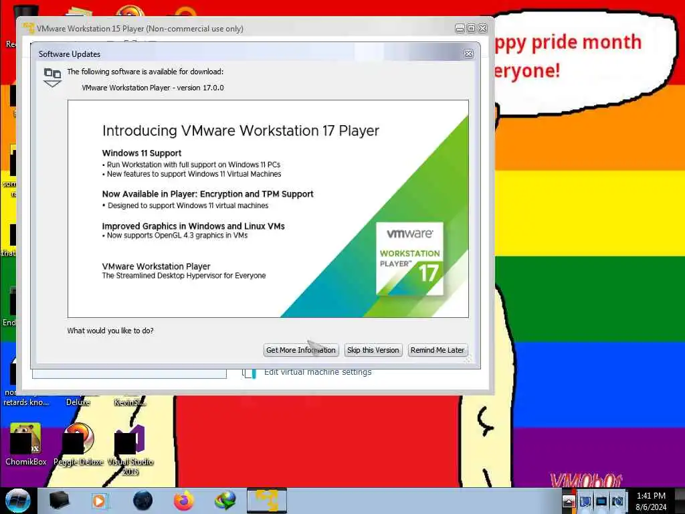
Task: Click the first system tray icon after the arrow
Action: 585,501
